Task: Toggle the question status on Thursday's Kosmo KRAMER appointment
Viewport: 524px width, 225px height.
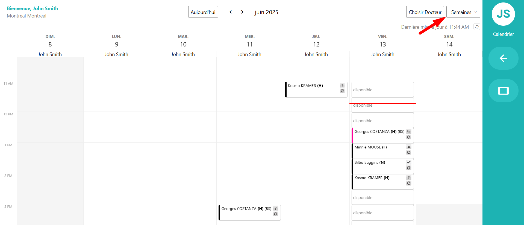Action: 342,85
